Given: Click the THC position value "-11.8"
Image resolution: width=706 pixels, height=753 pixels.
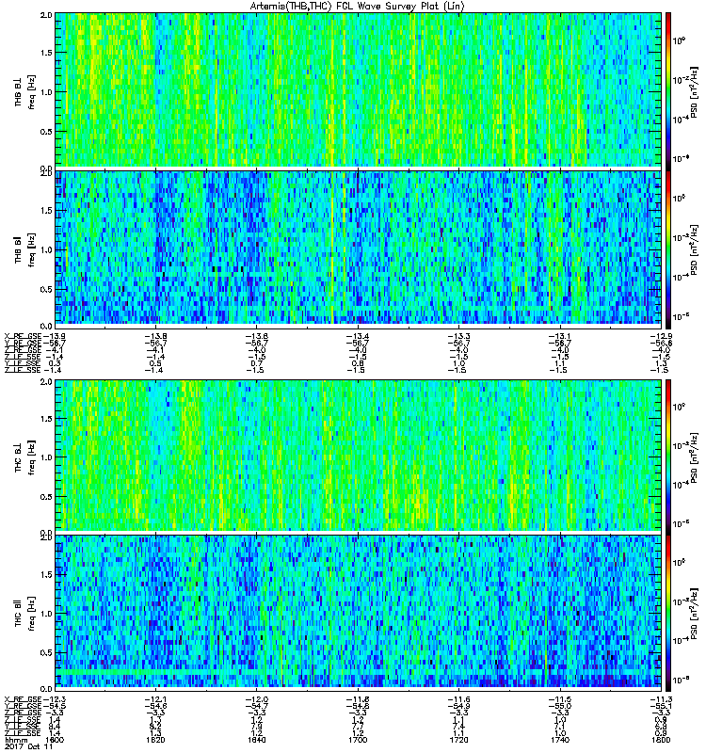Looking at the screenshot, I should coord(358,699).
